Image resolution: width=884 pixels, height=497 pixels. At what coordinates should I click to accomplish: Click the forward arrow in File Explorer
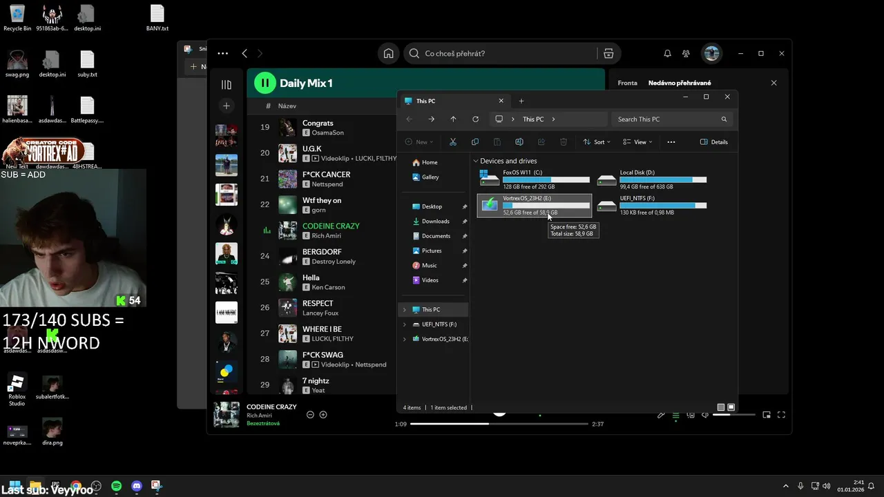(x=431, y=119)
